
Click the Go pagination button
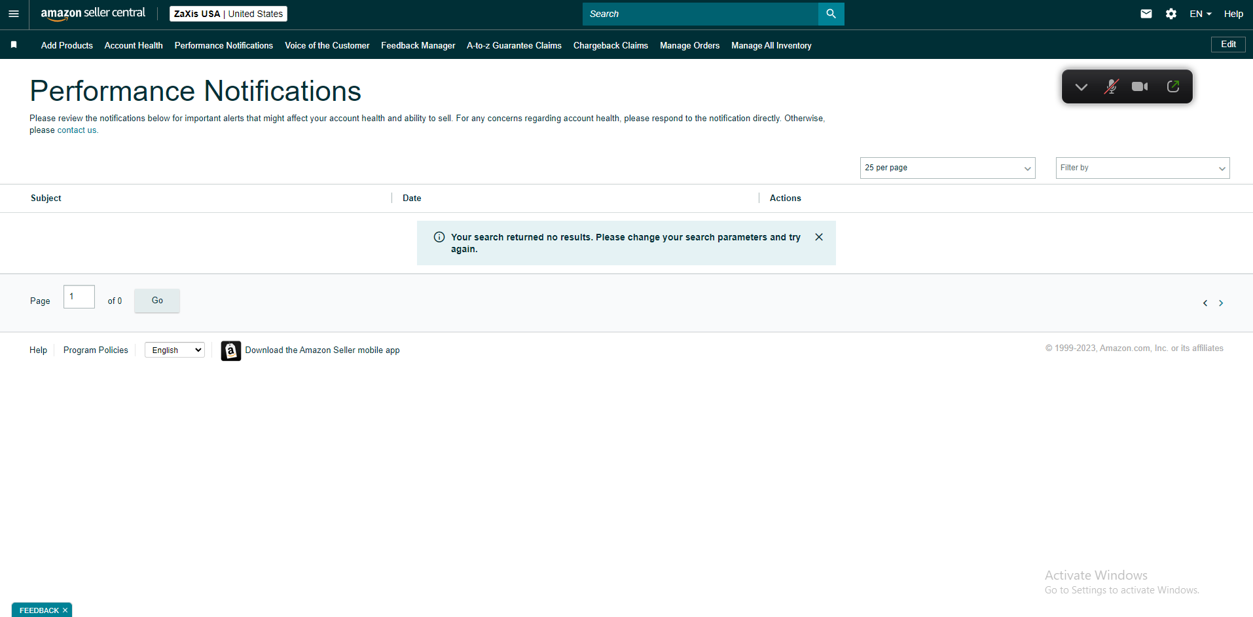tap(157, 300)
